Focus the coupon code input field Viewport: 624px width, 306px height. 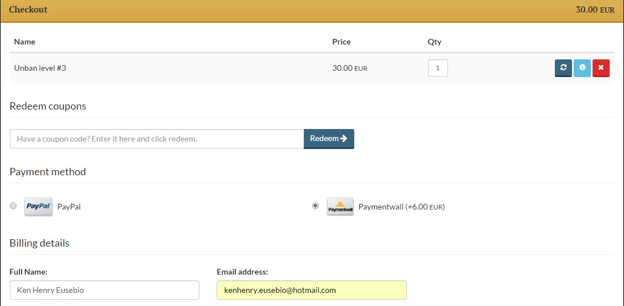tap(157, 139)
